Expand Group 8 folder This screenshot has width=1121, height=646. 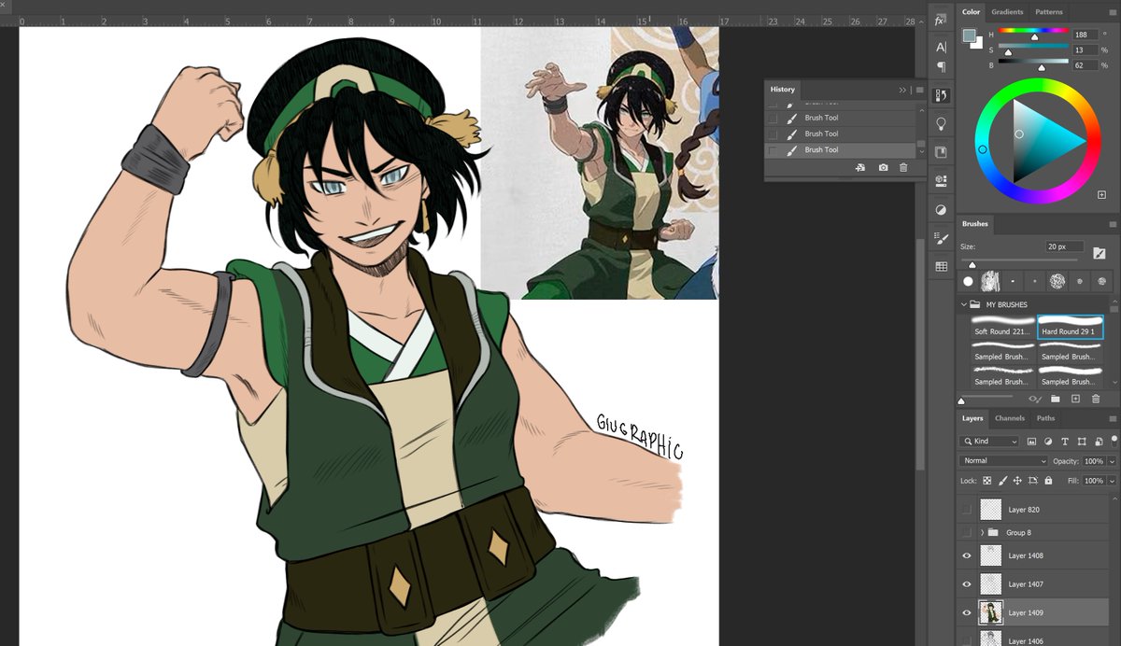click(x=982, y=532)
